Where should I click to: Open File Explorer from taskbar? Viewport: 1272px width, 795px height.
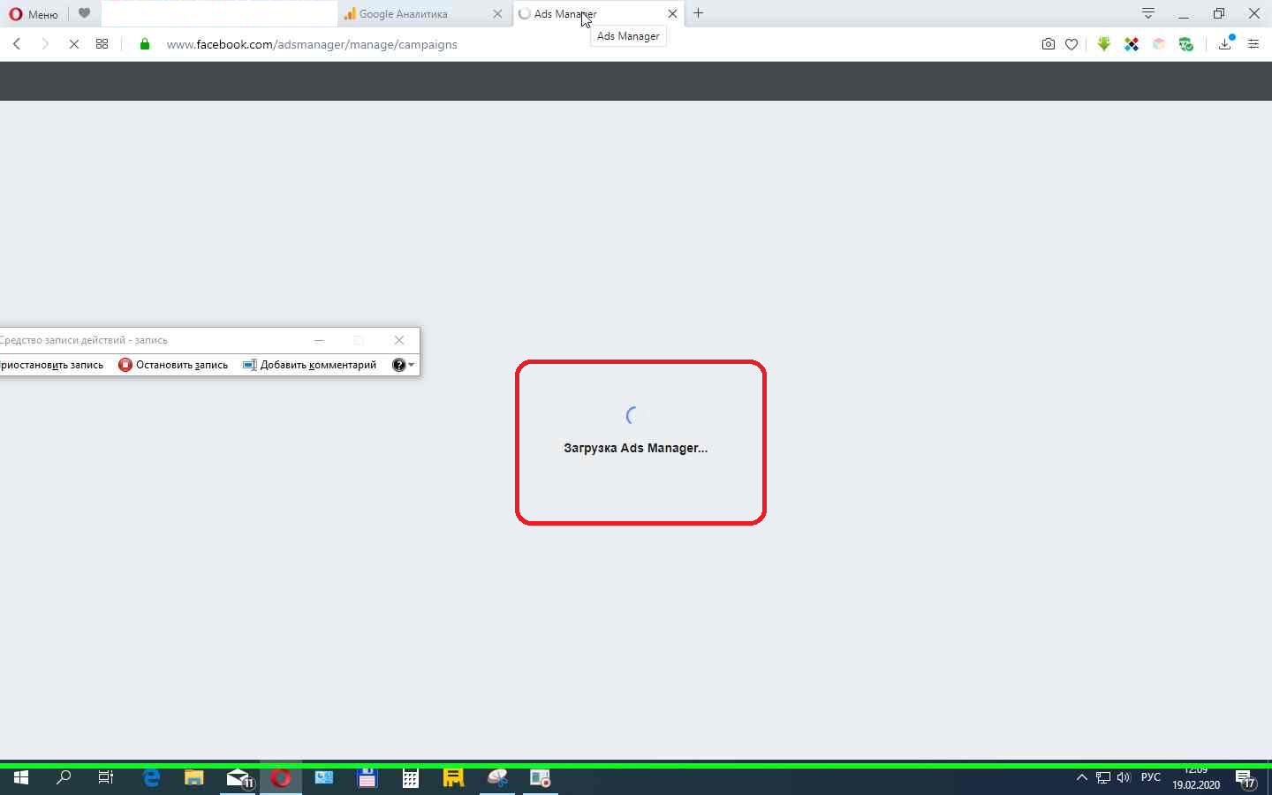click(194, 778)
